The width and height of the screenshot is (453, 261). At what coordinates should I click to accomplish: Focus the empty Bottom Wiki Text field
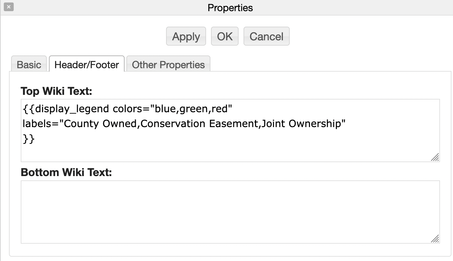click(230, 212)
